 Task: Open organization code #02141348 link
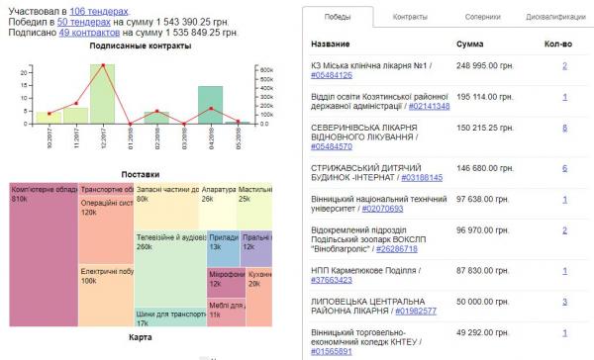click(x=430, y=106)
